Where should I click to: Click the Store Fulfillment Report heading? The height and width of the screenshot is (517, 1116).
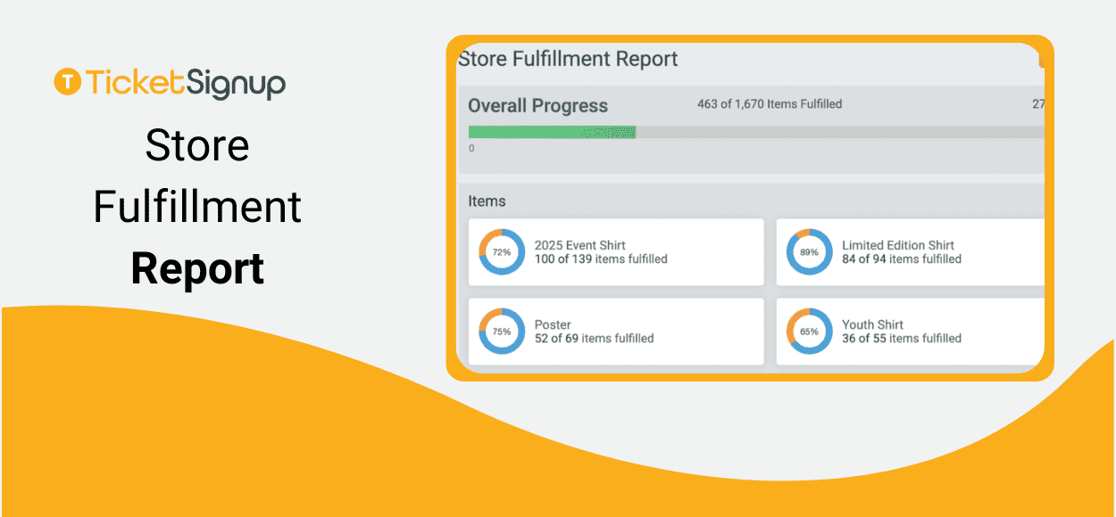click(568, 60)
